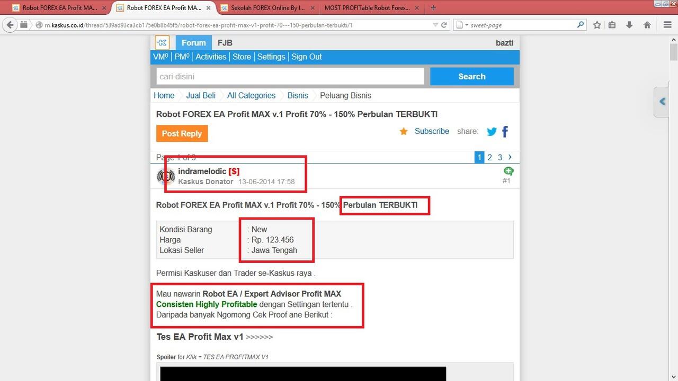Go to Bisnis breadcrumb
This screenshot has width=678, height=381.
point(298,95)
